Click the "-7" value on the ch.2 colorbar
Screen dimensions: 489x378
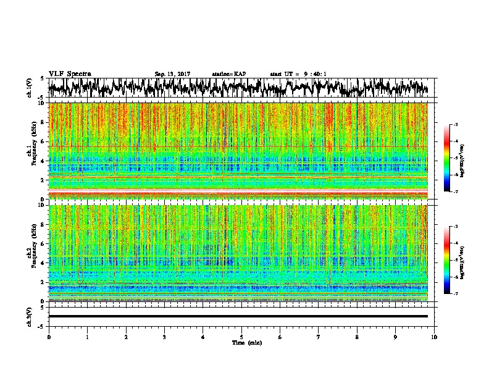click(x=455, y=294)
